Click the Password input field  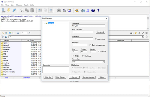click(79, 45)
